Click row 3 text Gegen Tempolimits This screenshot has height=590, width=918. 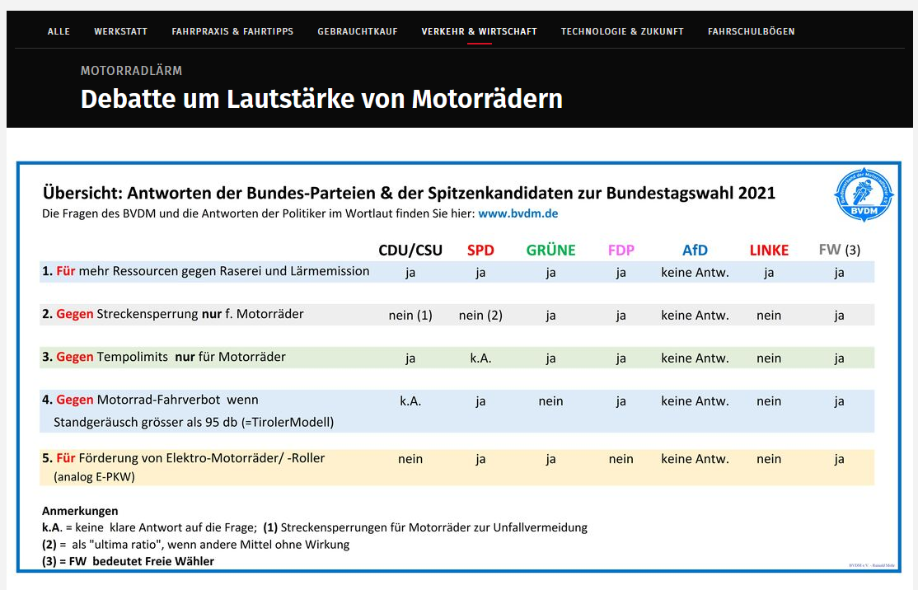(x=164, y=357)
